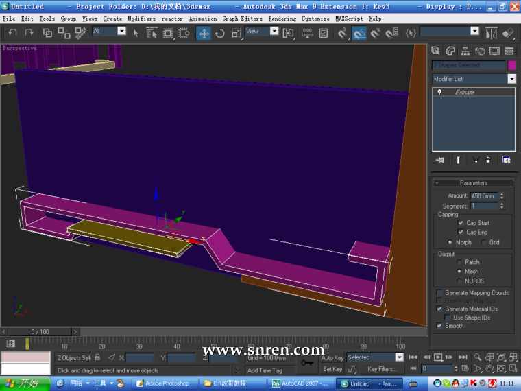
Task: Open the Modifier List dropdown
Action: [511, 79]
